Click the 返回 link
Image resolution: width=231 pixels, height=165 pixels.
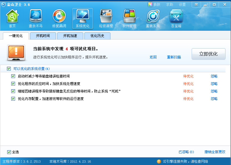(153, 57)
